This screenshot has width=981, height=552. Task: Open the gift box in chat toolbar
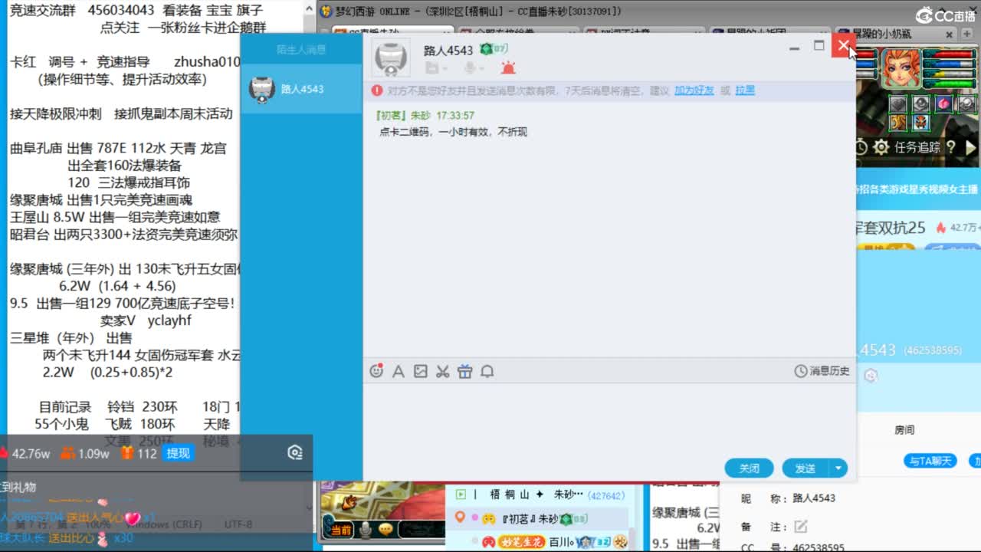(x=464, y=371)
